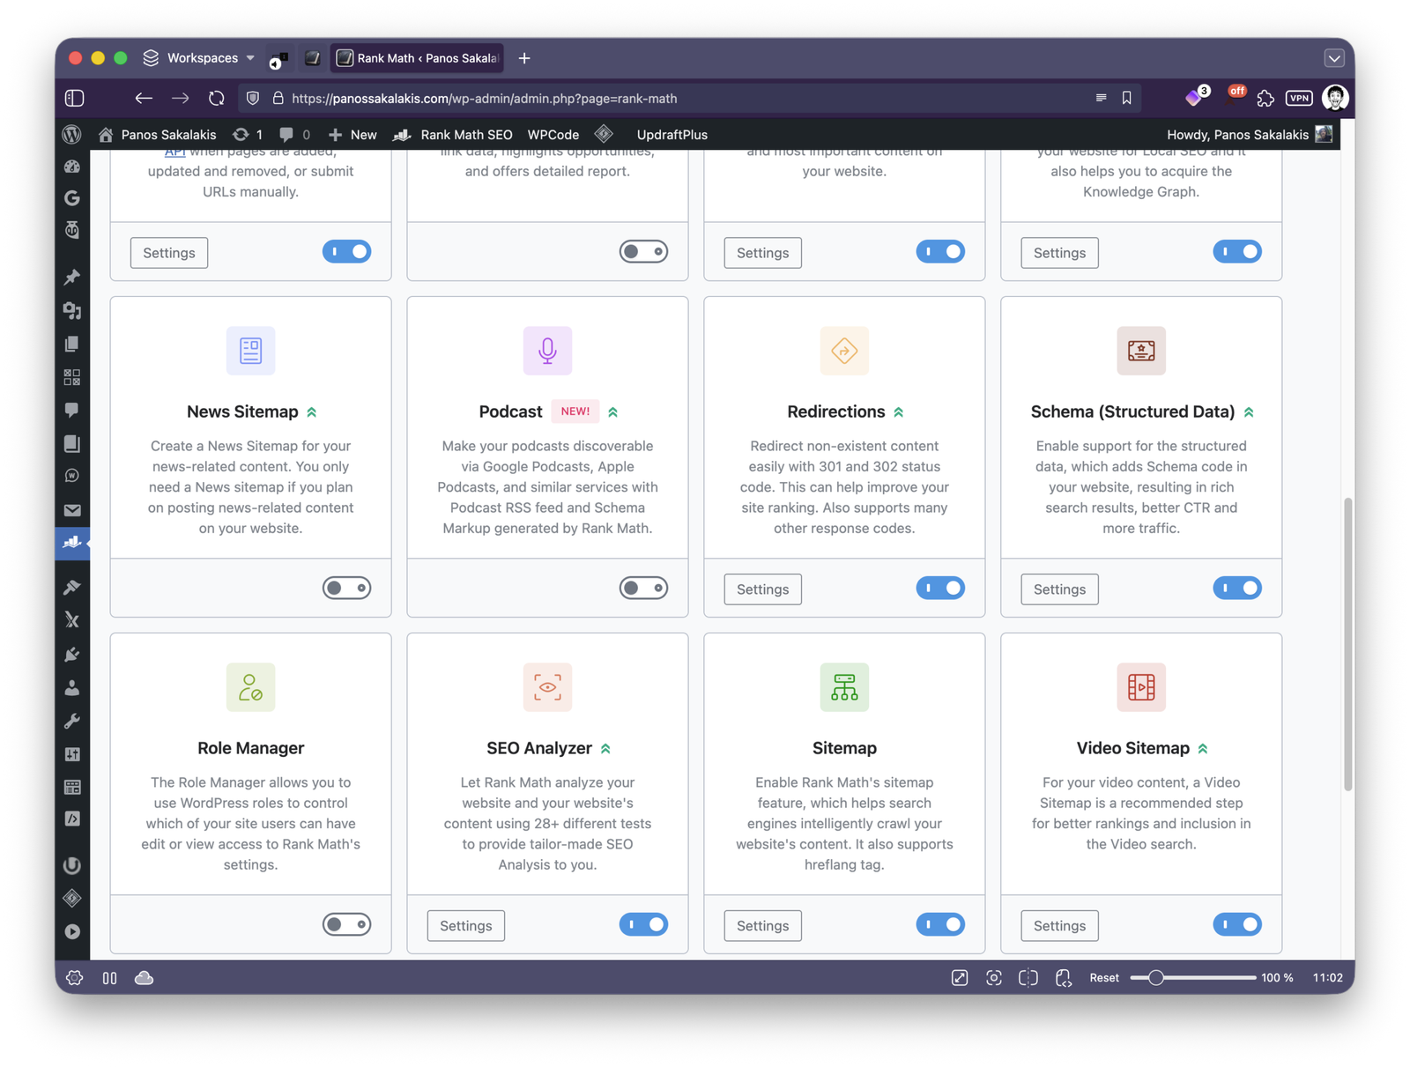
Task: Enable the Podcast module toggle
Action: click(x=643, y=588)
